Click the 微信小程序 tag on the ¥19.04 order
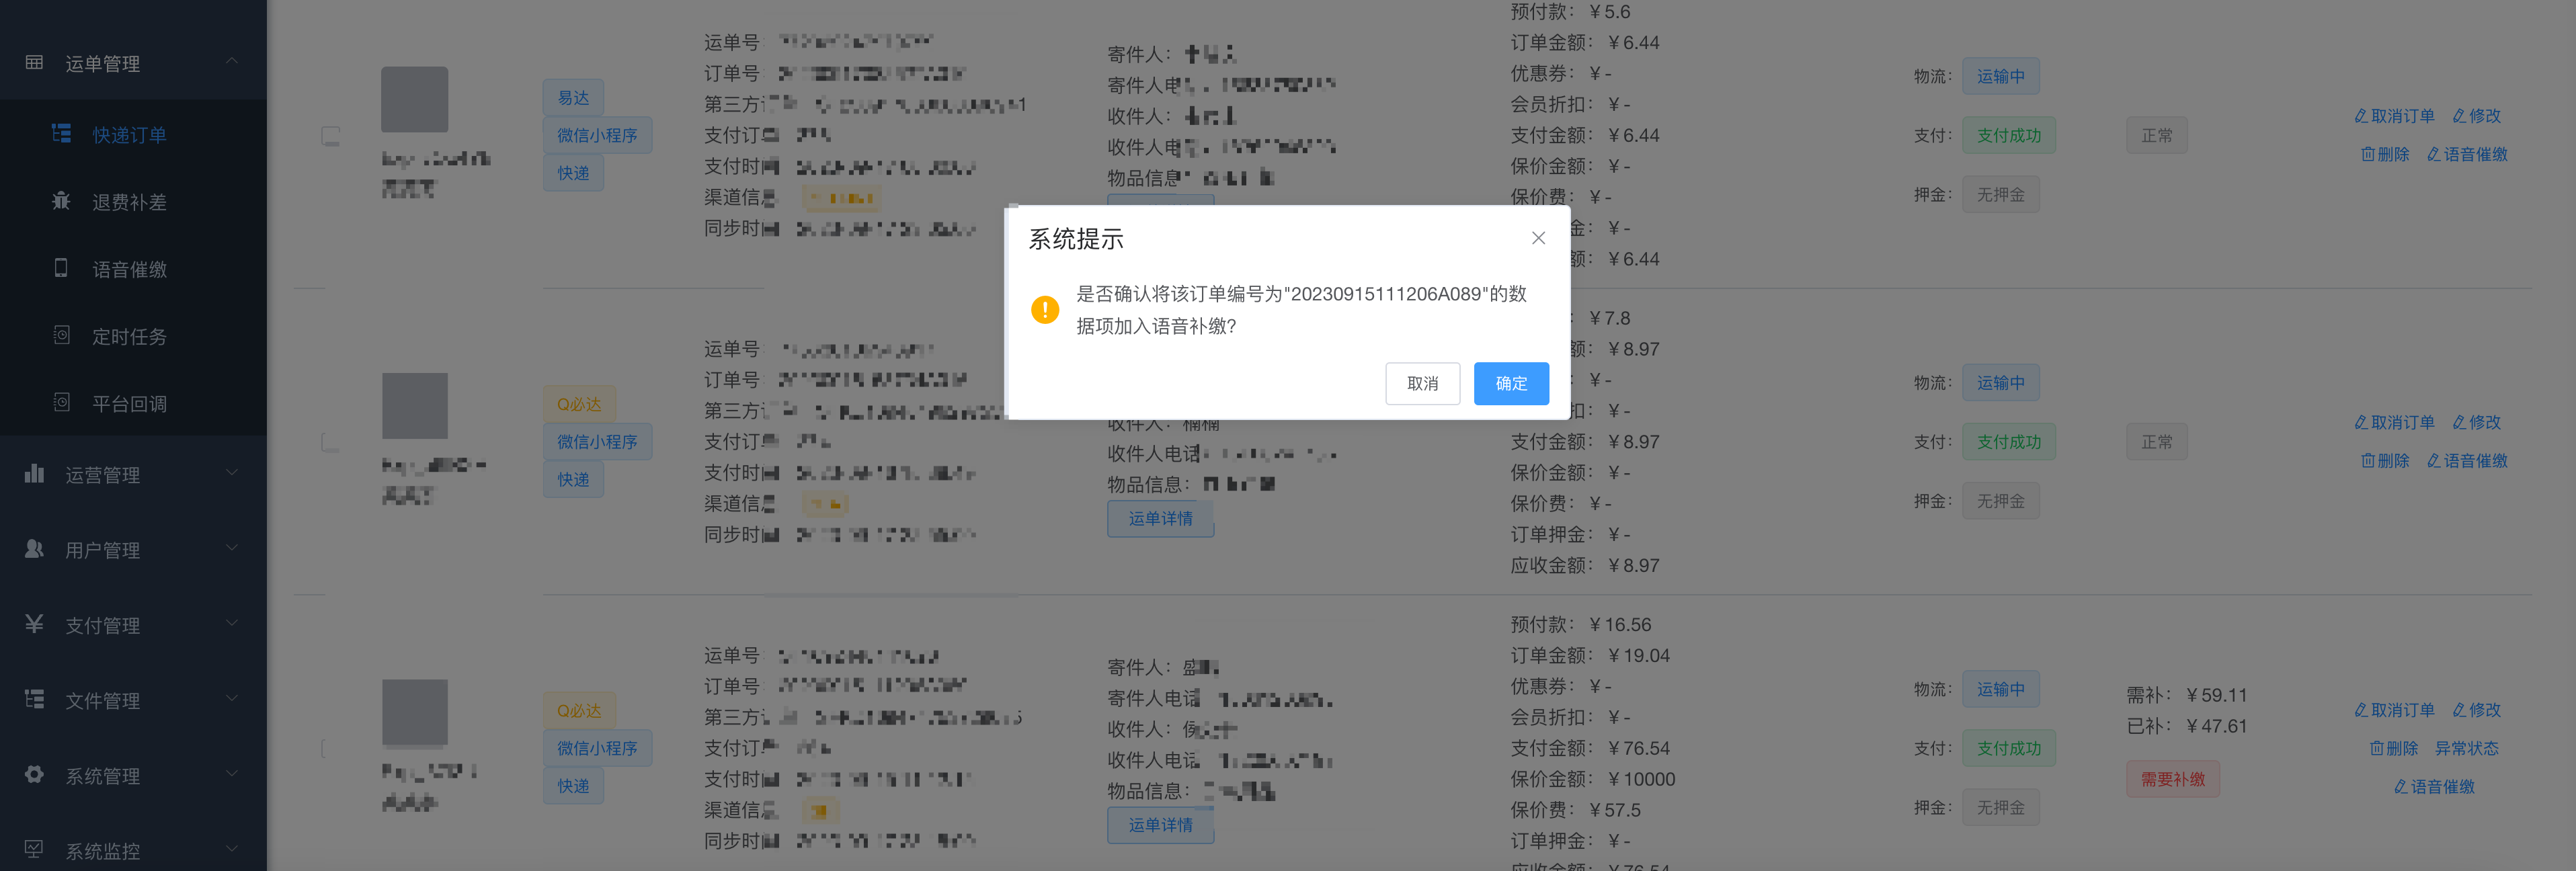 point(597,748)
